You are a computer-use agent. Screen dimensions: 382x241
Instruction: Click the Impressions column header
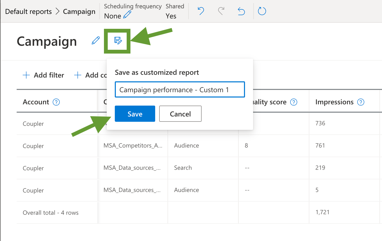point(334,102)
